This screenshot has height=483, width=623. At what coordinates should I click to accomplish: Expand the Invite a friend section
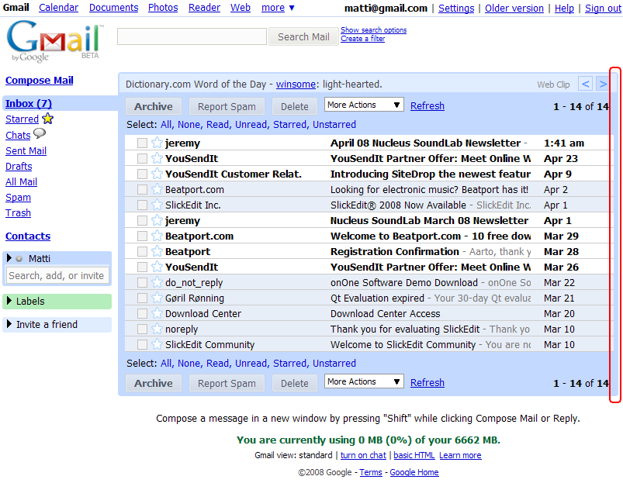click(x=9, y=324)
